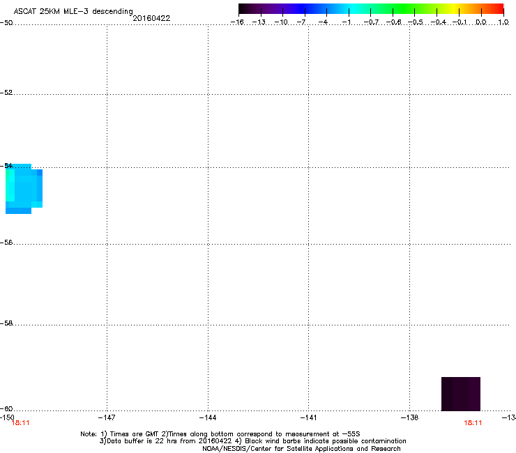Click the red end of the color scale
This screenshot has height=453, width=516.
click(497, 9)
